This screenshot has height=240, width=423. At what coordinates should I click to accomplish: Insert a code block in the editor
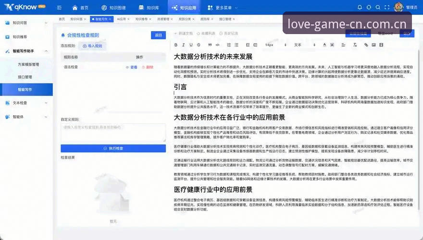(x=217, y=45)
